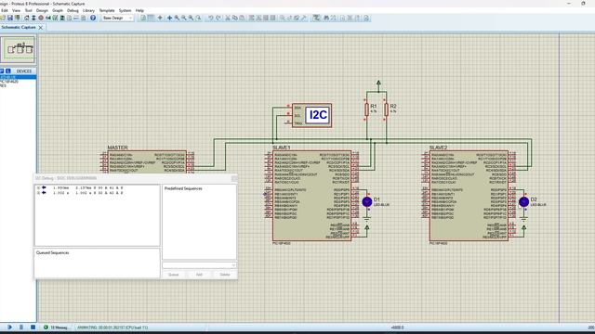Open the View menu
595x334 pixels.
pos(17,10)
